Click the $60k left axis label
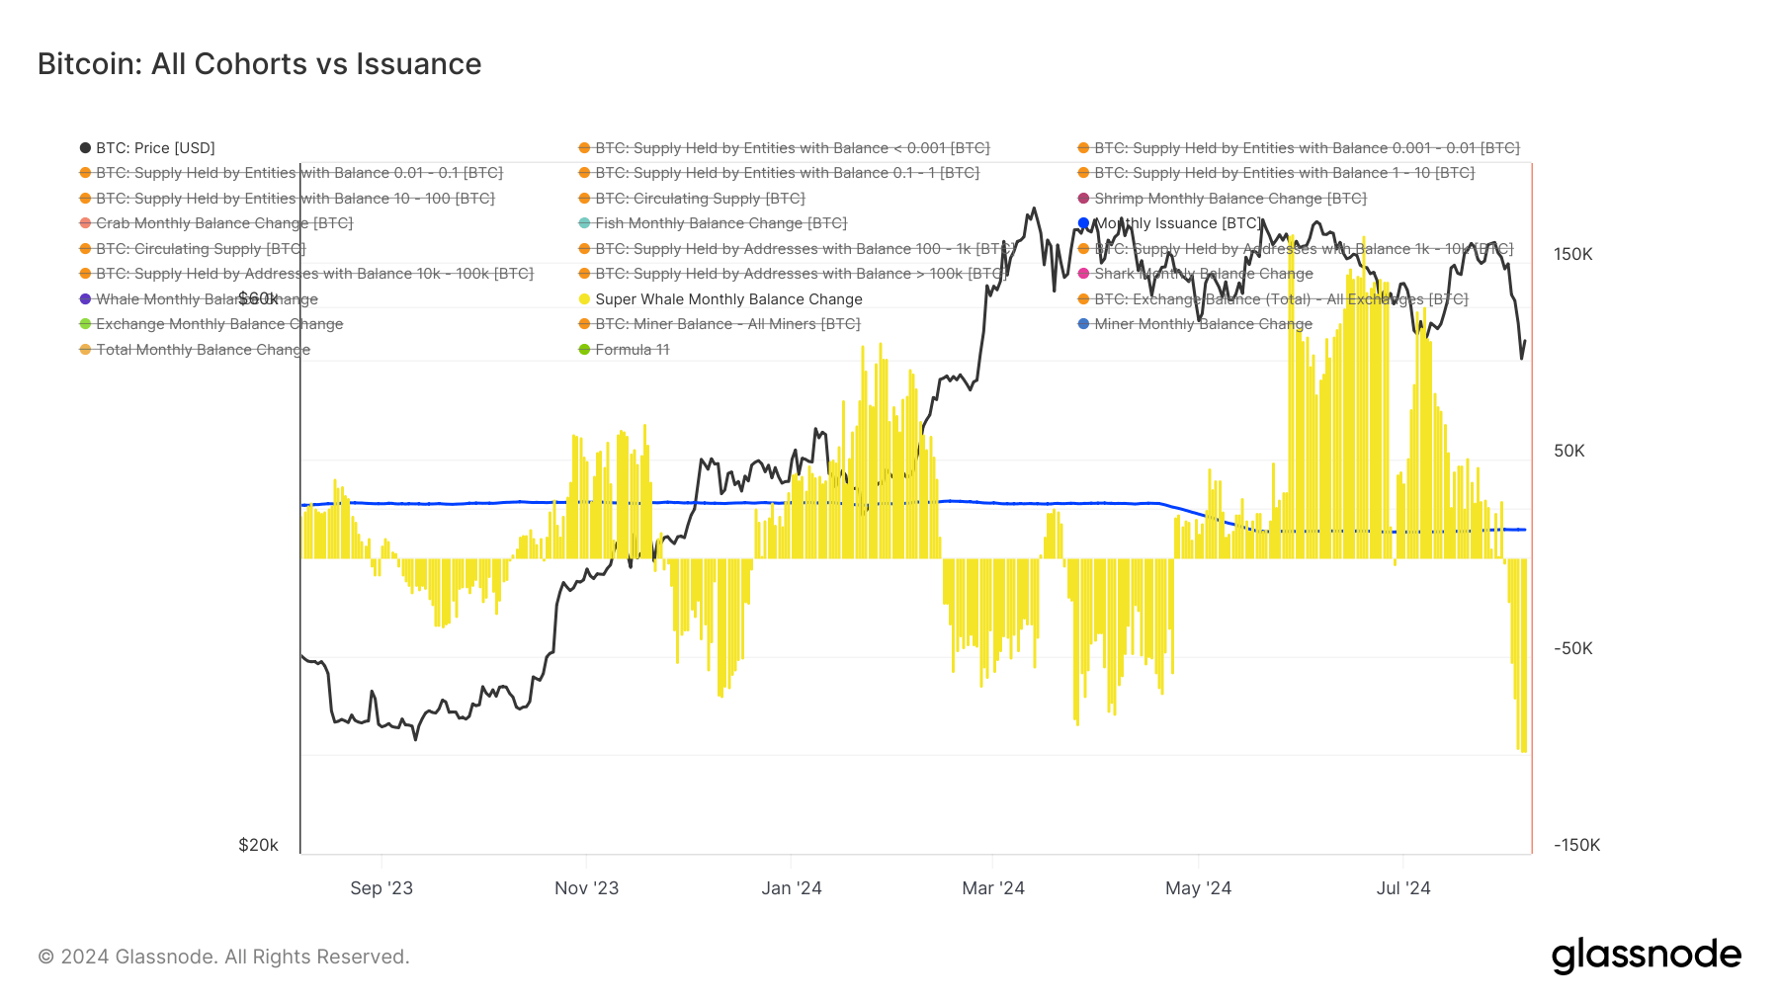 click(x=258, y=298)
